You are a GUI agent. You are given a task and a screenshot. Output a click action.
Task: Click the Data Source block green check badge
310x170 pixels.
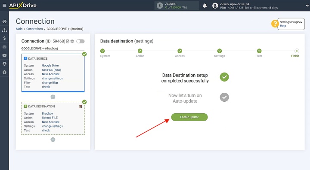point(84,54)
